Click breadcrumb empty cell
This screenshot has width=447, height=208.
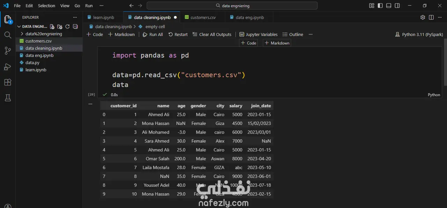coord(155,27)
